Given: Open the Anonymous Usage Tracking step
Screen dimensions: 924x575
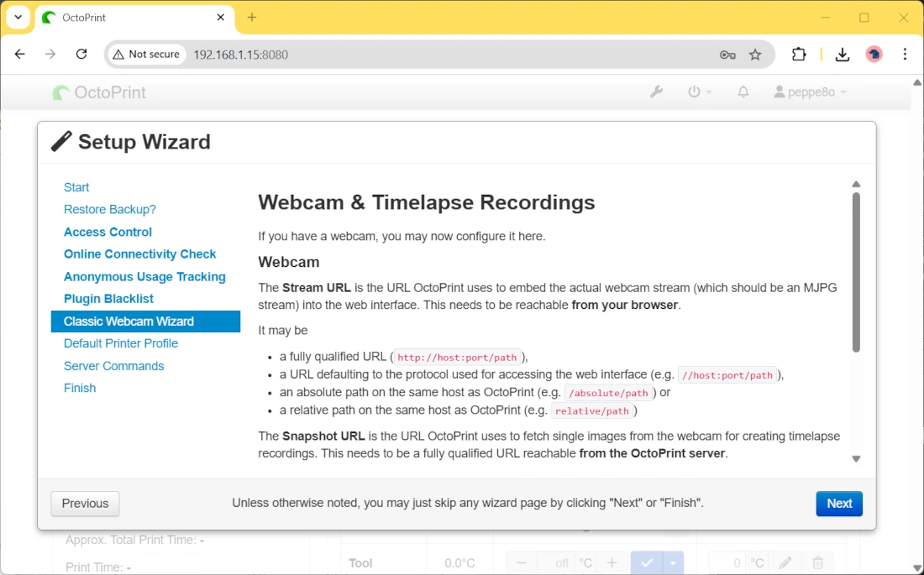Looking at the screenshot, I should (144, 277).
